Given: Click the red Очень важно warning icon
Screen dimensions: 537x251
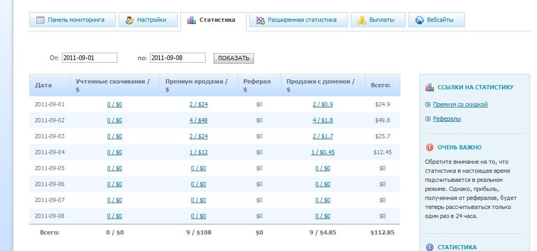Looking at the screenshot, I should 429,147.
